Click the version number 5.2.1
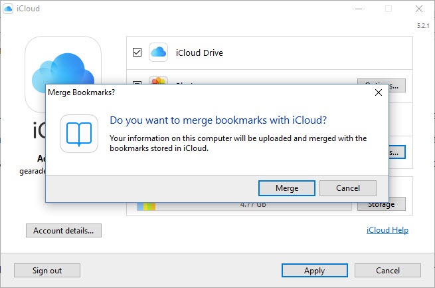Screen dimensions: 435x288 (423, 26)
